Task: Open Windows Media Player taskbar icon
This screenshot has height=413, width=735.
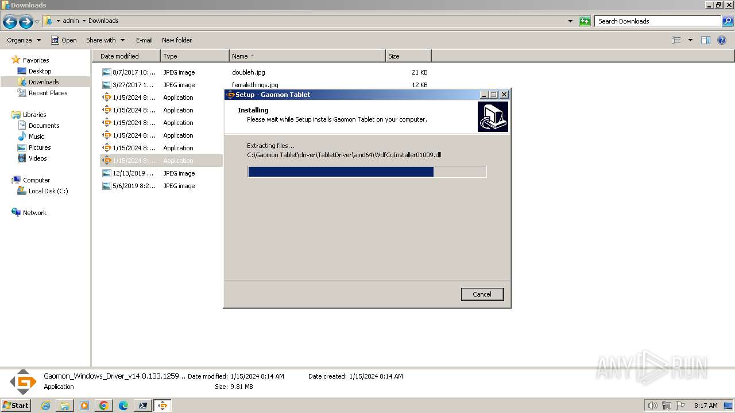Action: pos(84,406)
